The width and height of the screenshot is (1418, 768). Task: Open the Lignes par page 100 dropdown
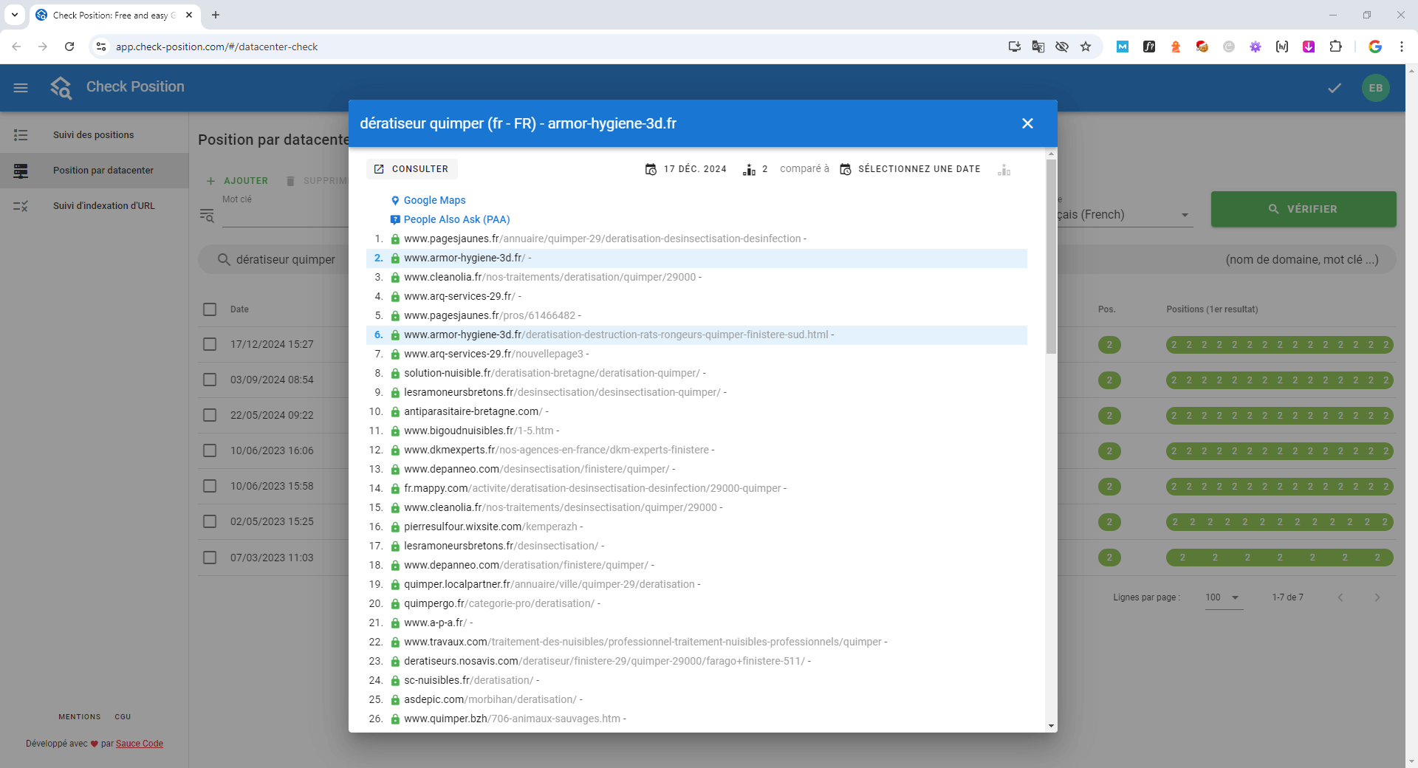point(1223,597)
